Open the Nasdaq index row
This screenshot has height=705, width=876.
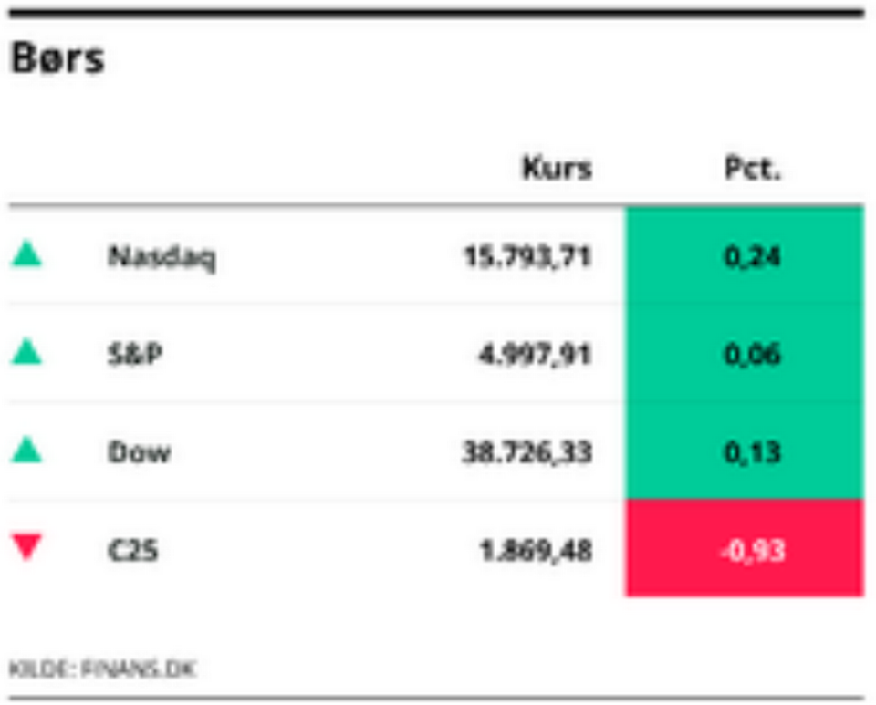(x=162, y=257)
